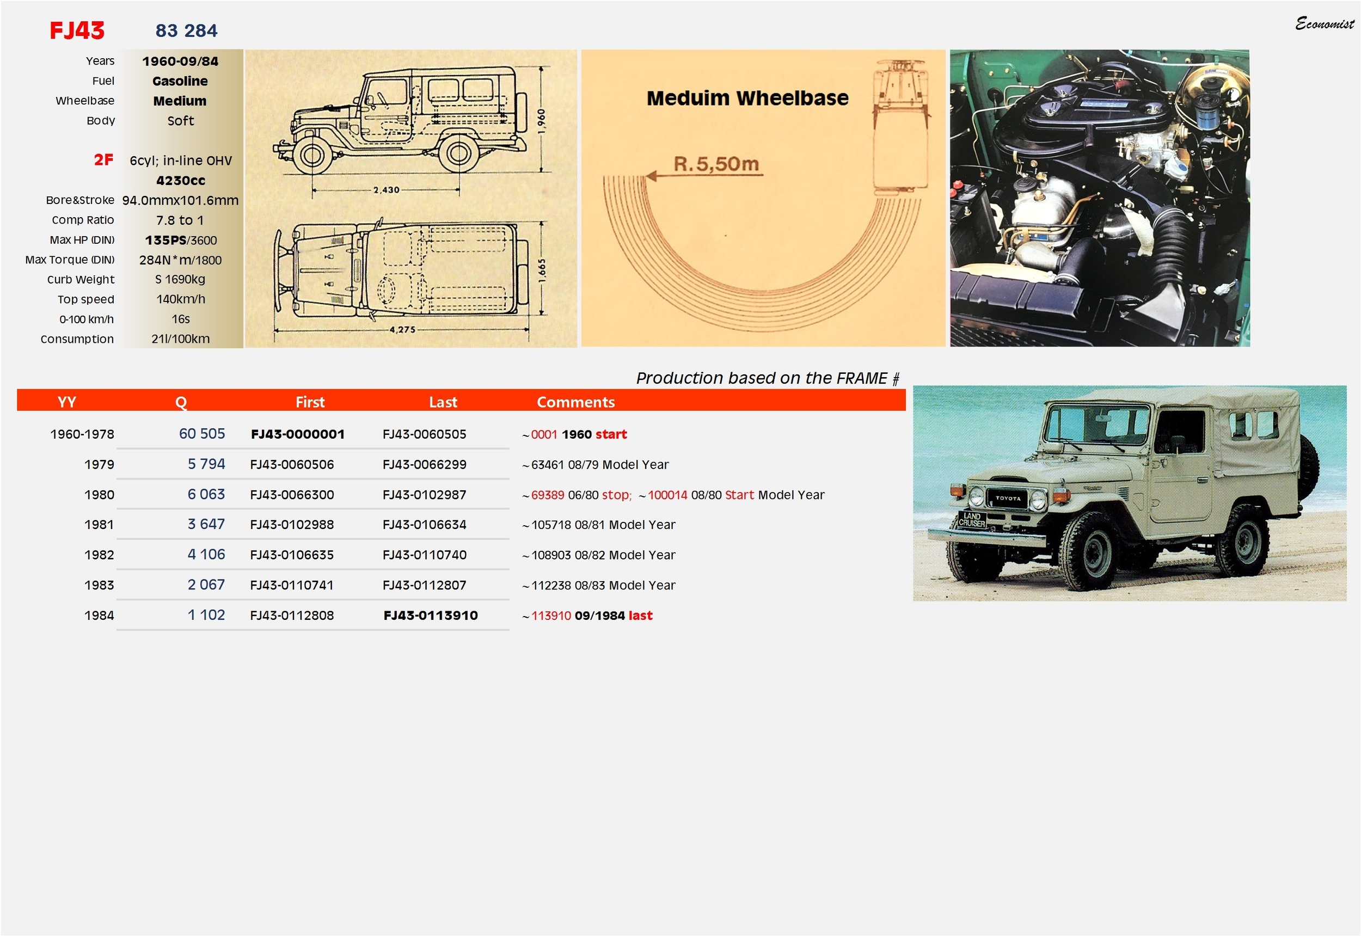Screen dimensions: 1361x936
Task: Click the red 2F engine code
Action: 104,159
